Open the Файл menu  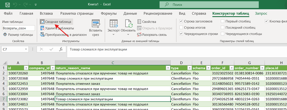tap(8, 14)
